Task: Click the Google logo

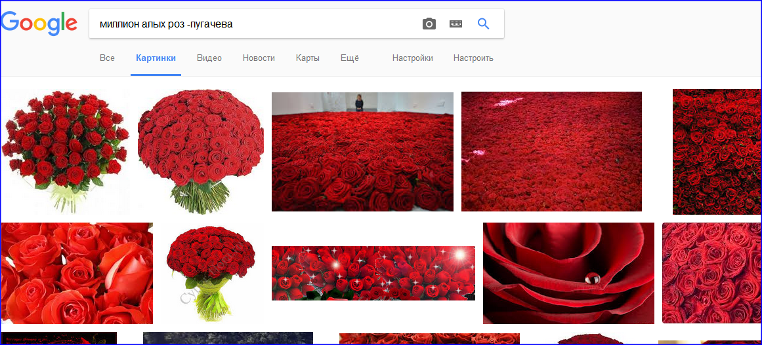Action: (x=39, y=24)
